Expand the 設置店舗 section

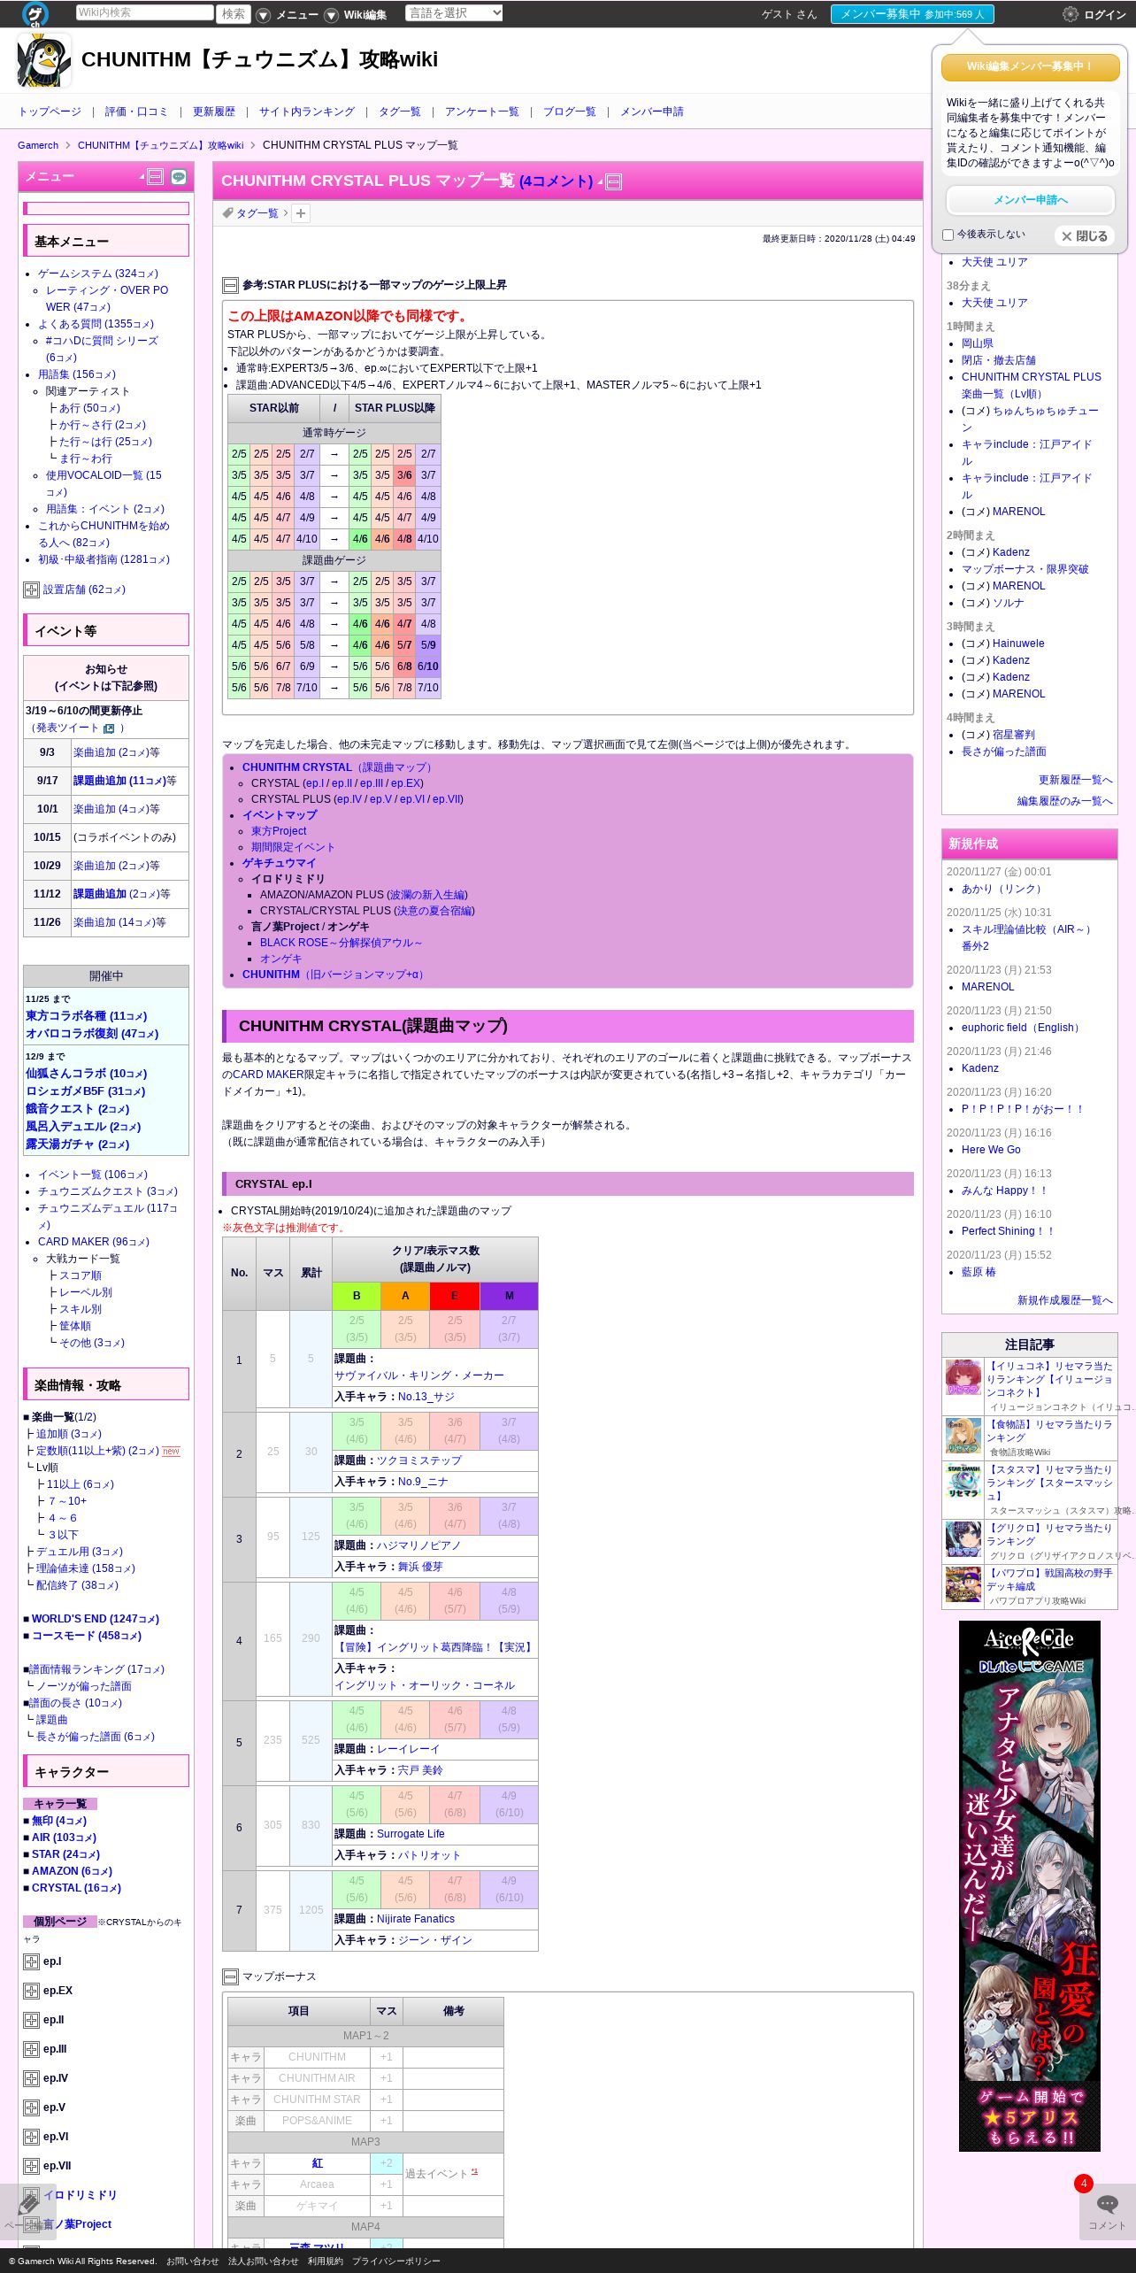(31, 589)
